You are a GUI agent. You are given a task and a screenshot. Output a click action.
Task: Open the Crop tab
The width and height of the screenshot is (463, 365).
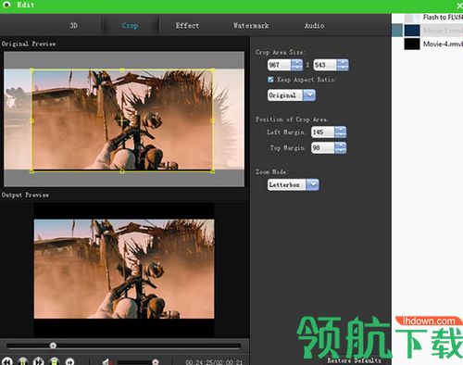130,26
